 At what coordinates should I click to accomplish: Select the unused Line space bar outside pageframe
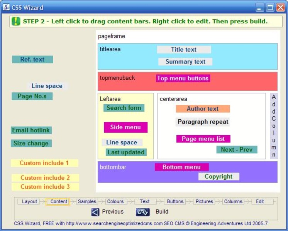point(47,86)
